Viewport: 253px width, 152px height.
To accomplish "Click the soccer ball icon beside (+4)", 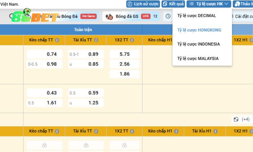I will click(x=236, y=119).
